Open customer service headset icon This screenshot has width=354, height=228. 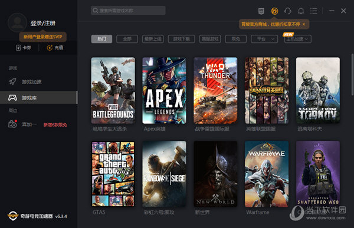click(x=288, y=11)
